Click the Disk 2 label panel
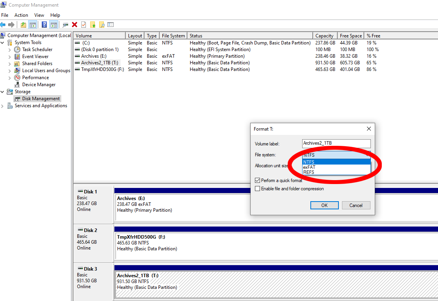 (93, 243)
